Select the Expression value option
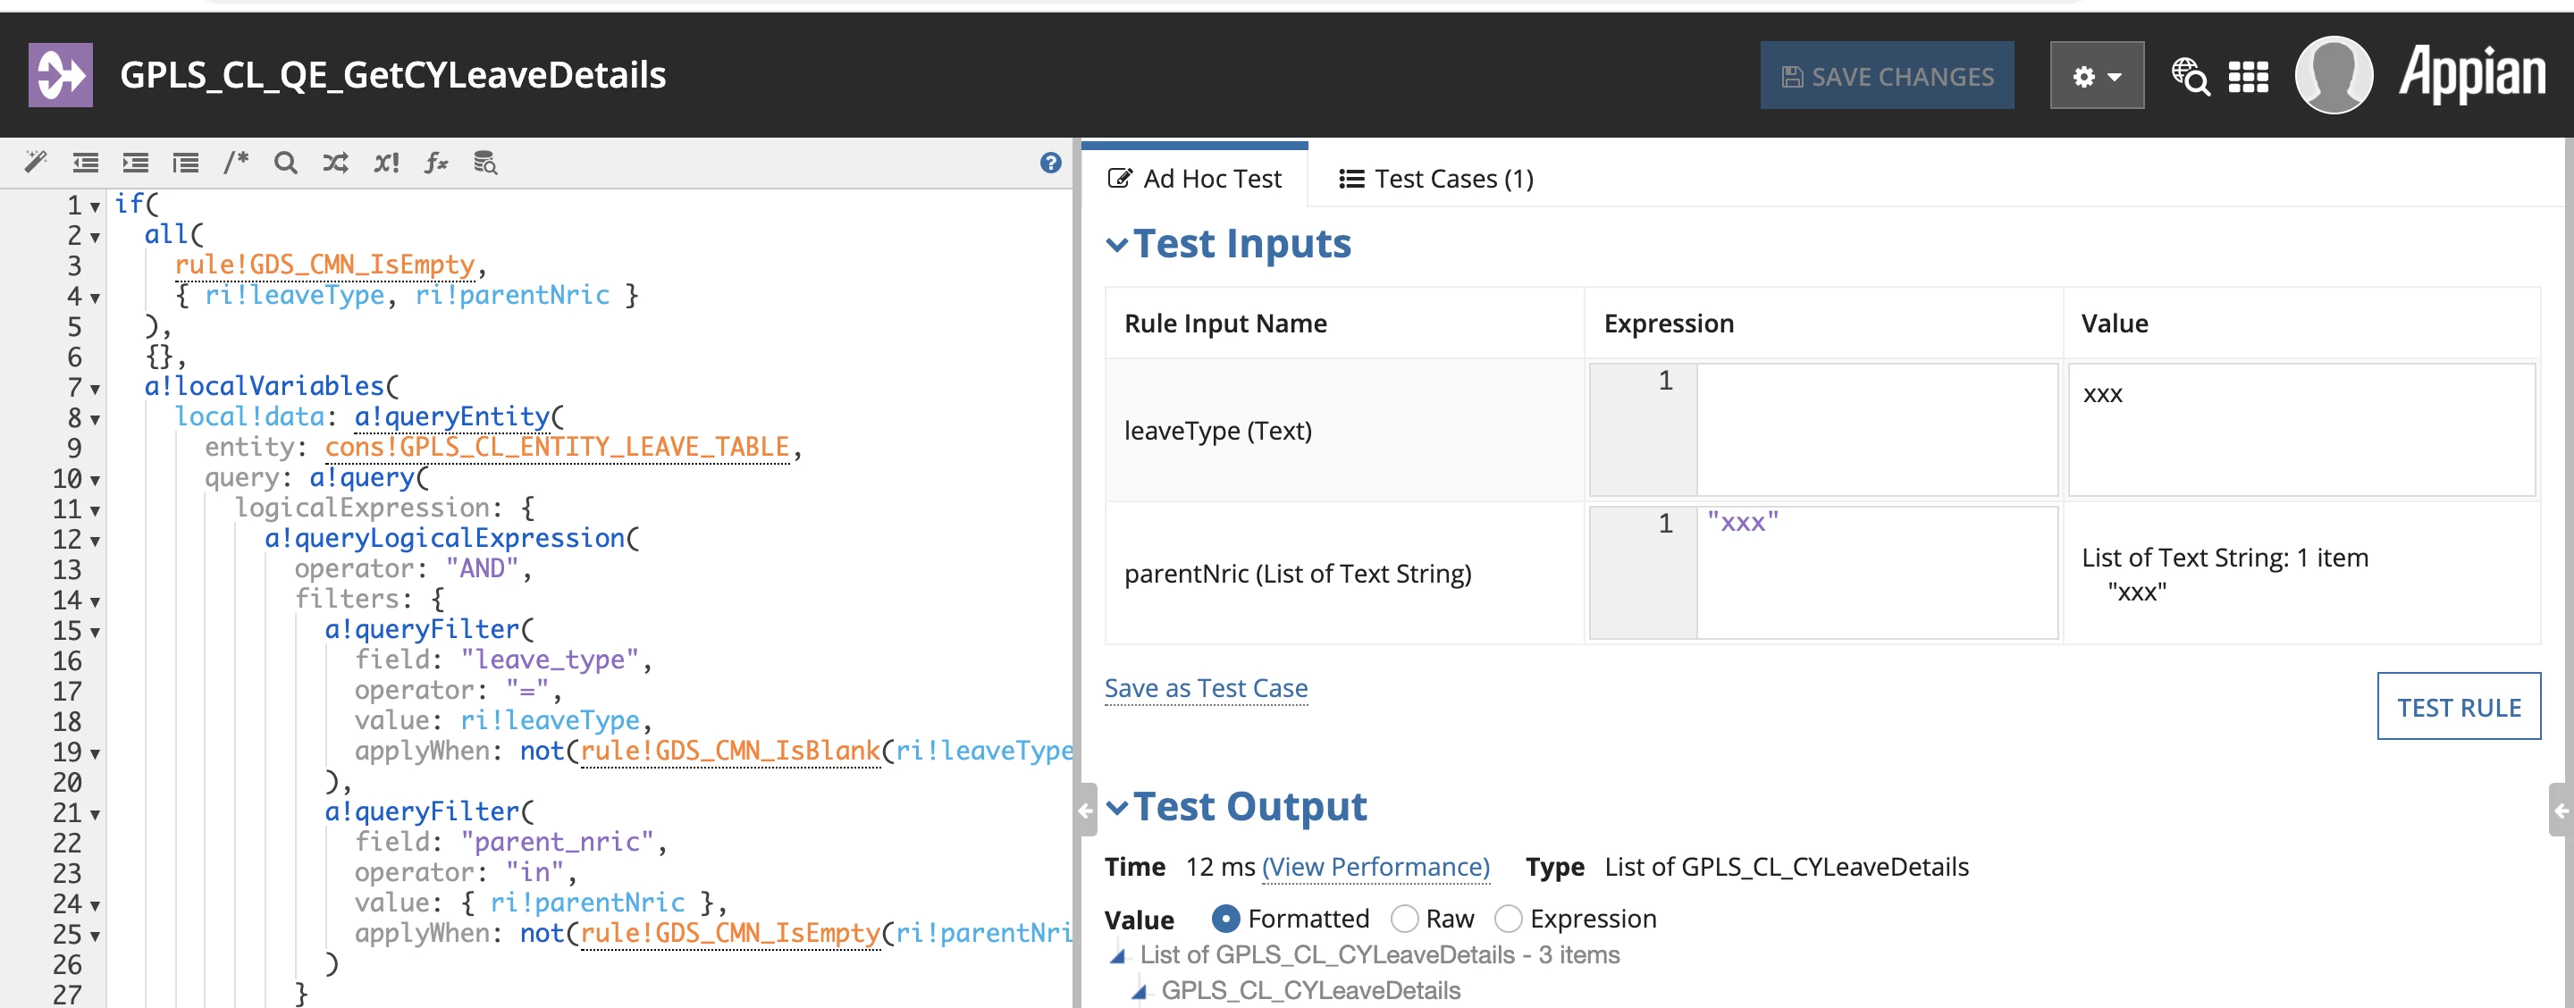This screenshot has height=1008, width=2574. [1508, 918]
